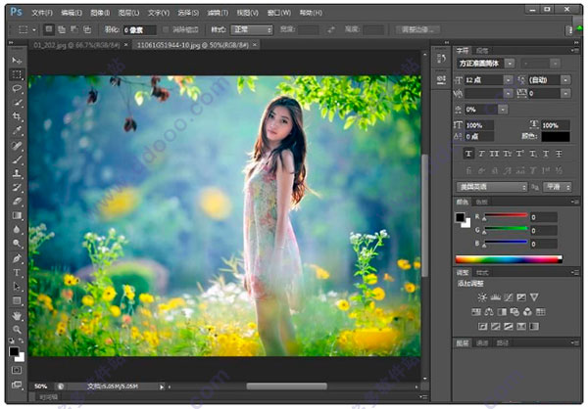Click the red R slider in Color panel

point(506,215)
